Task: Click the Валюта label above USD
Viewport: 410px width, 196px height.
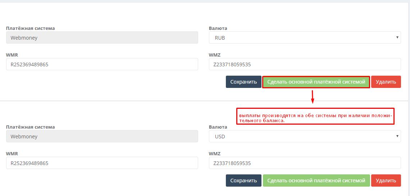Action: (218, 127)
